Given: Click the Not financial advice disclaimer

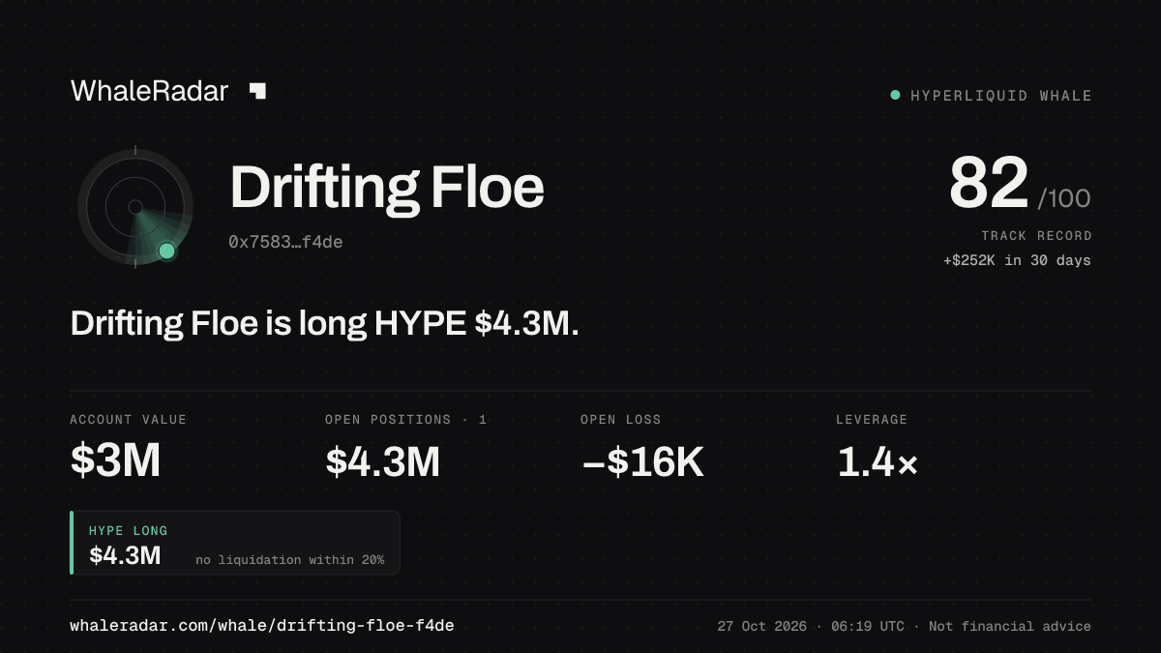Looking at the screenshot, I should coord(1010,627).
